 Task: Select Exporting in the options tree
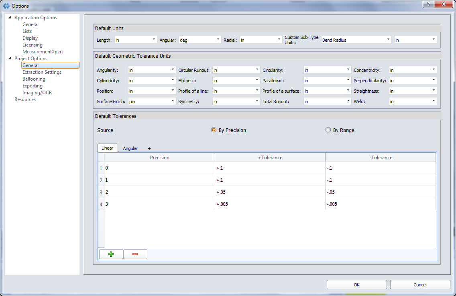point(33,86)
